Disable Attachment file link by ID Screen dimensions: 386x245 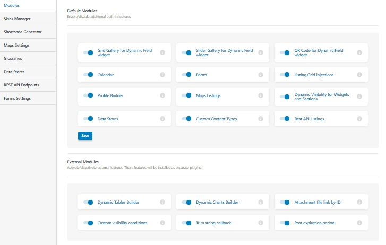click(285, 203)
